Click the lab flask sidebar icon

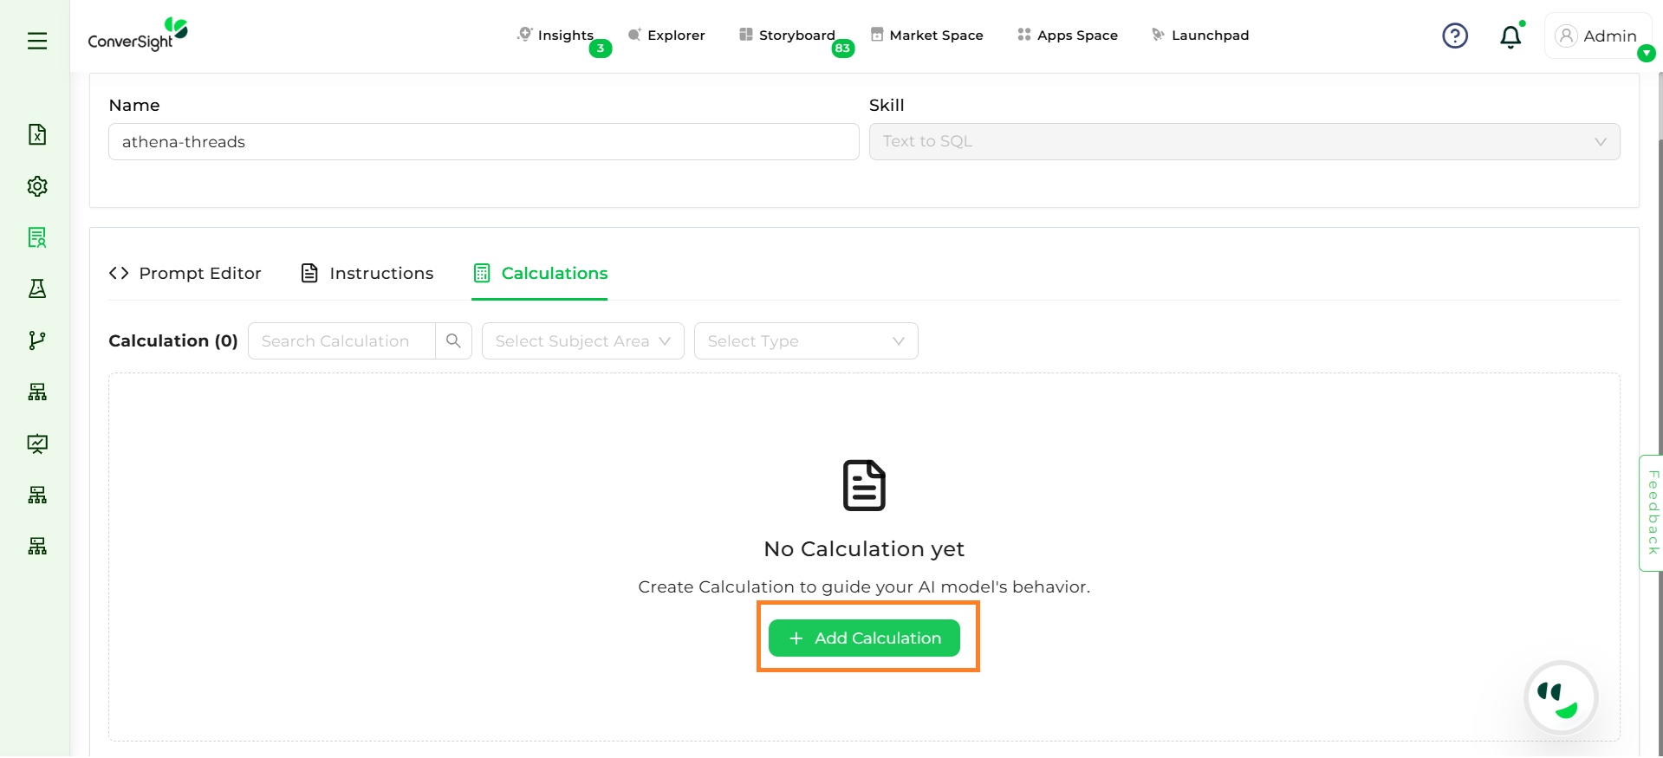37,288
